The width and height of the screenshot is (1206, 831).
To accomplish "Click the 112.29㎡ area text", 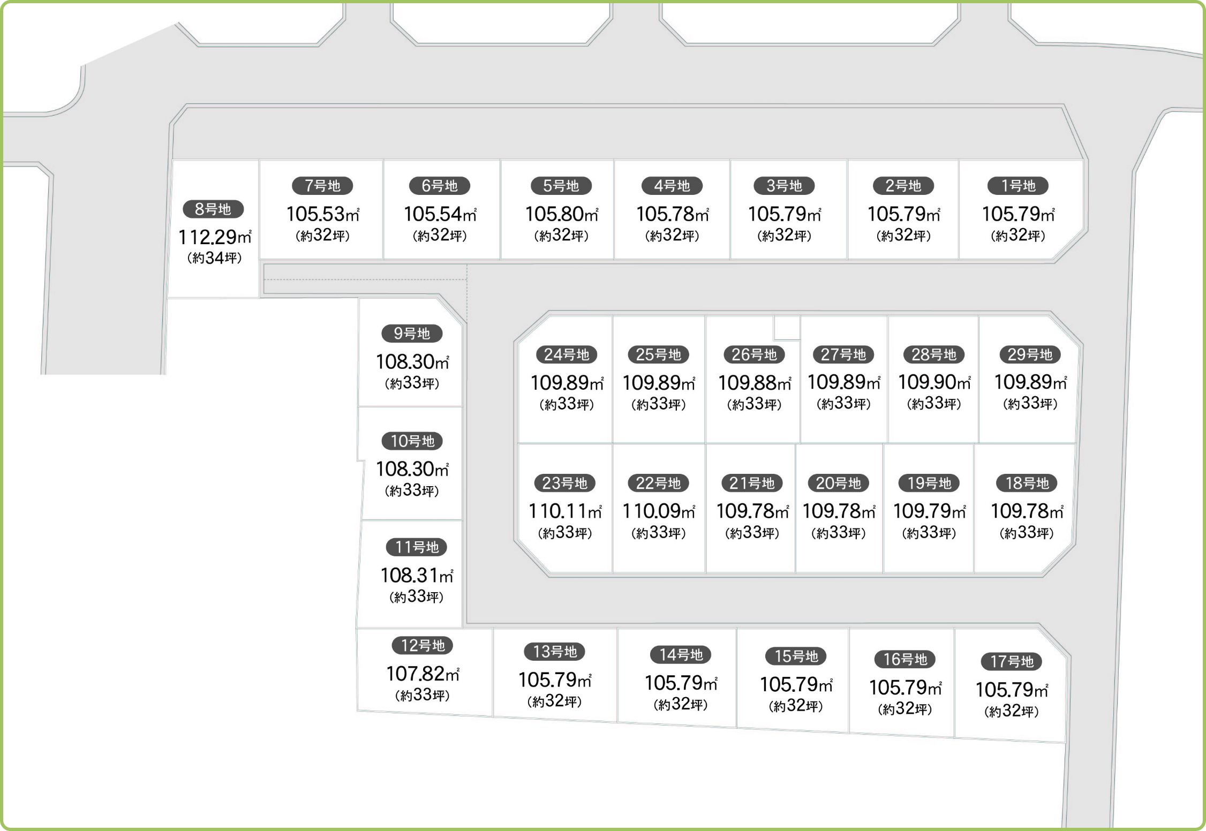I will pos(215,237).
